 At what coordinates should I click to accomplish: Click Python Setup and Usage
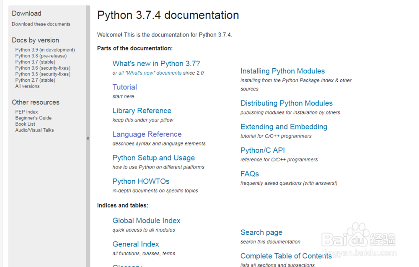(153, 158)
